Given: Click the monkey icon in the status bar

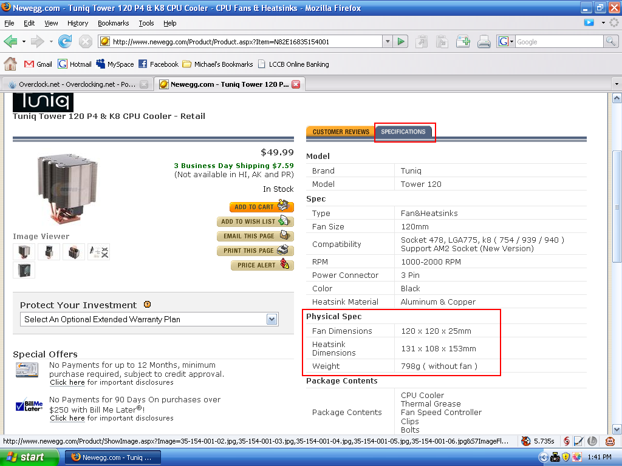Looking at the screenshot, I should pos(610,441).
